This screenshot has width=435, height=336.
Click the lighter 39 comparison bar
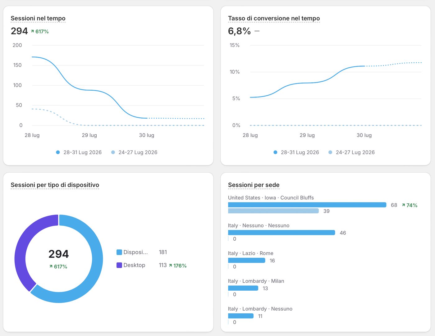[x=273, y=211]
